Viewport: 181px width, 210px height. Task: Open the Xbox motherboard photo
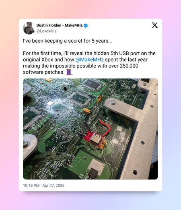tap(90, 129)
